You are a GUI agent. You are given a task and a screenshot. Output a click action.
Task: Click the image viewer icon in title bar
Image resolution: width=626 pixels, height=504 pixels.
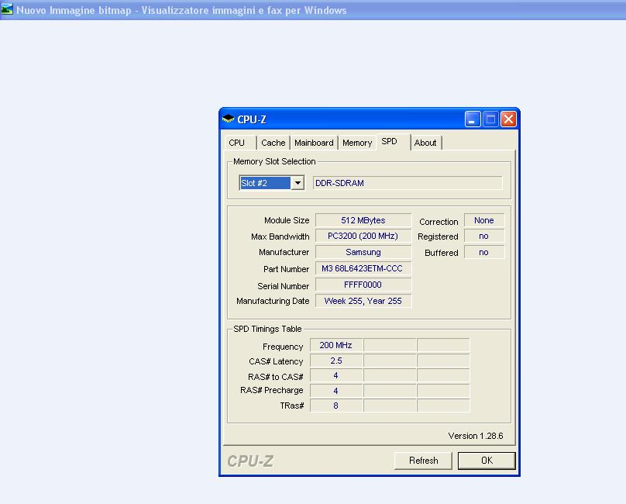(x=7, y=9)
